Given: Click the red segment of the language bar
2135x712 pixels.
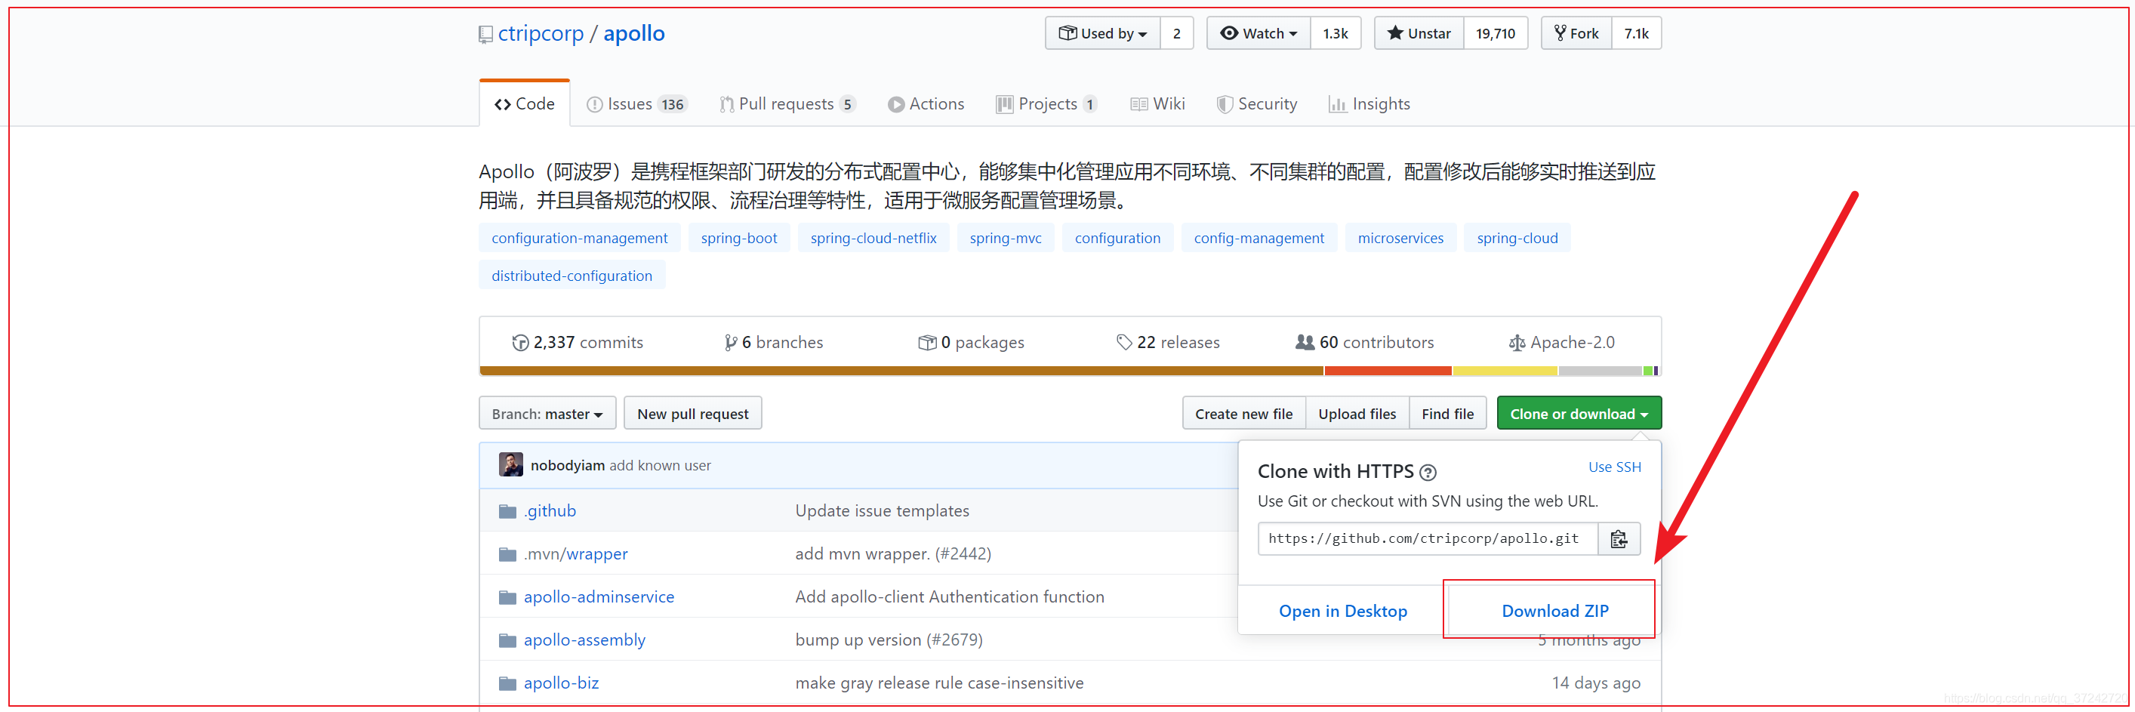Looking at the screenshot, I should coord(1388,371).
